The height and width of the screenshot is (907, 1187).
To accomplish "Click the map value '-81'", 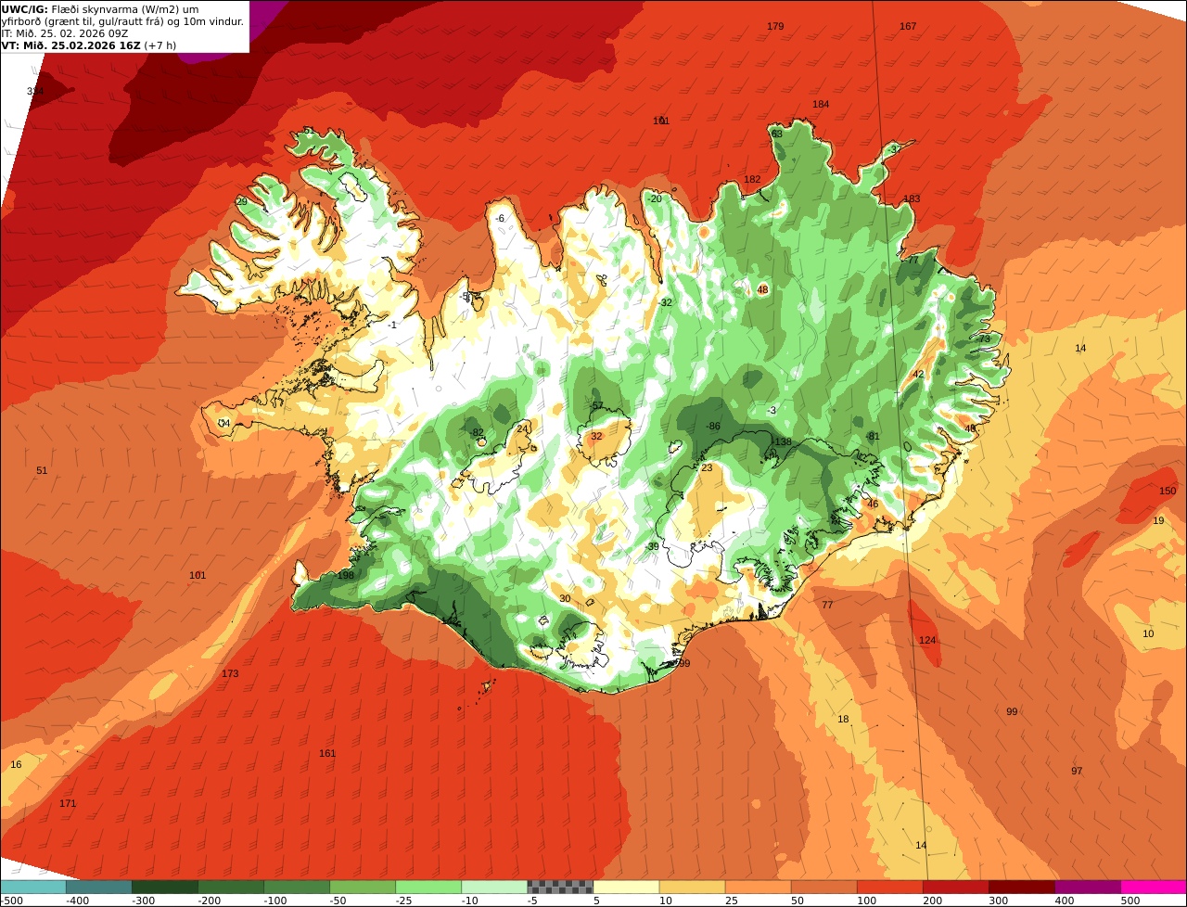I will [x=872, y=436].
